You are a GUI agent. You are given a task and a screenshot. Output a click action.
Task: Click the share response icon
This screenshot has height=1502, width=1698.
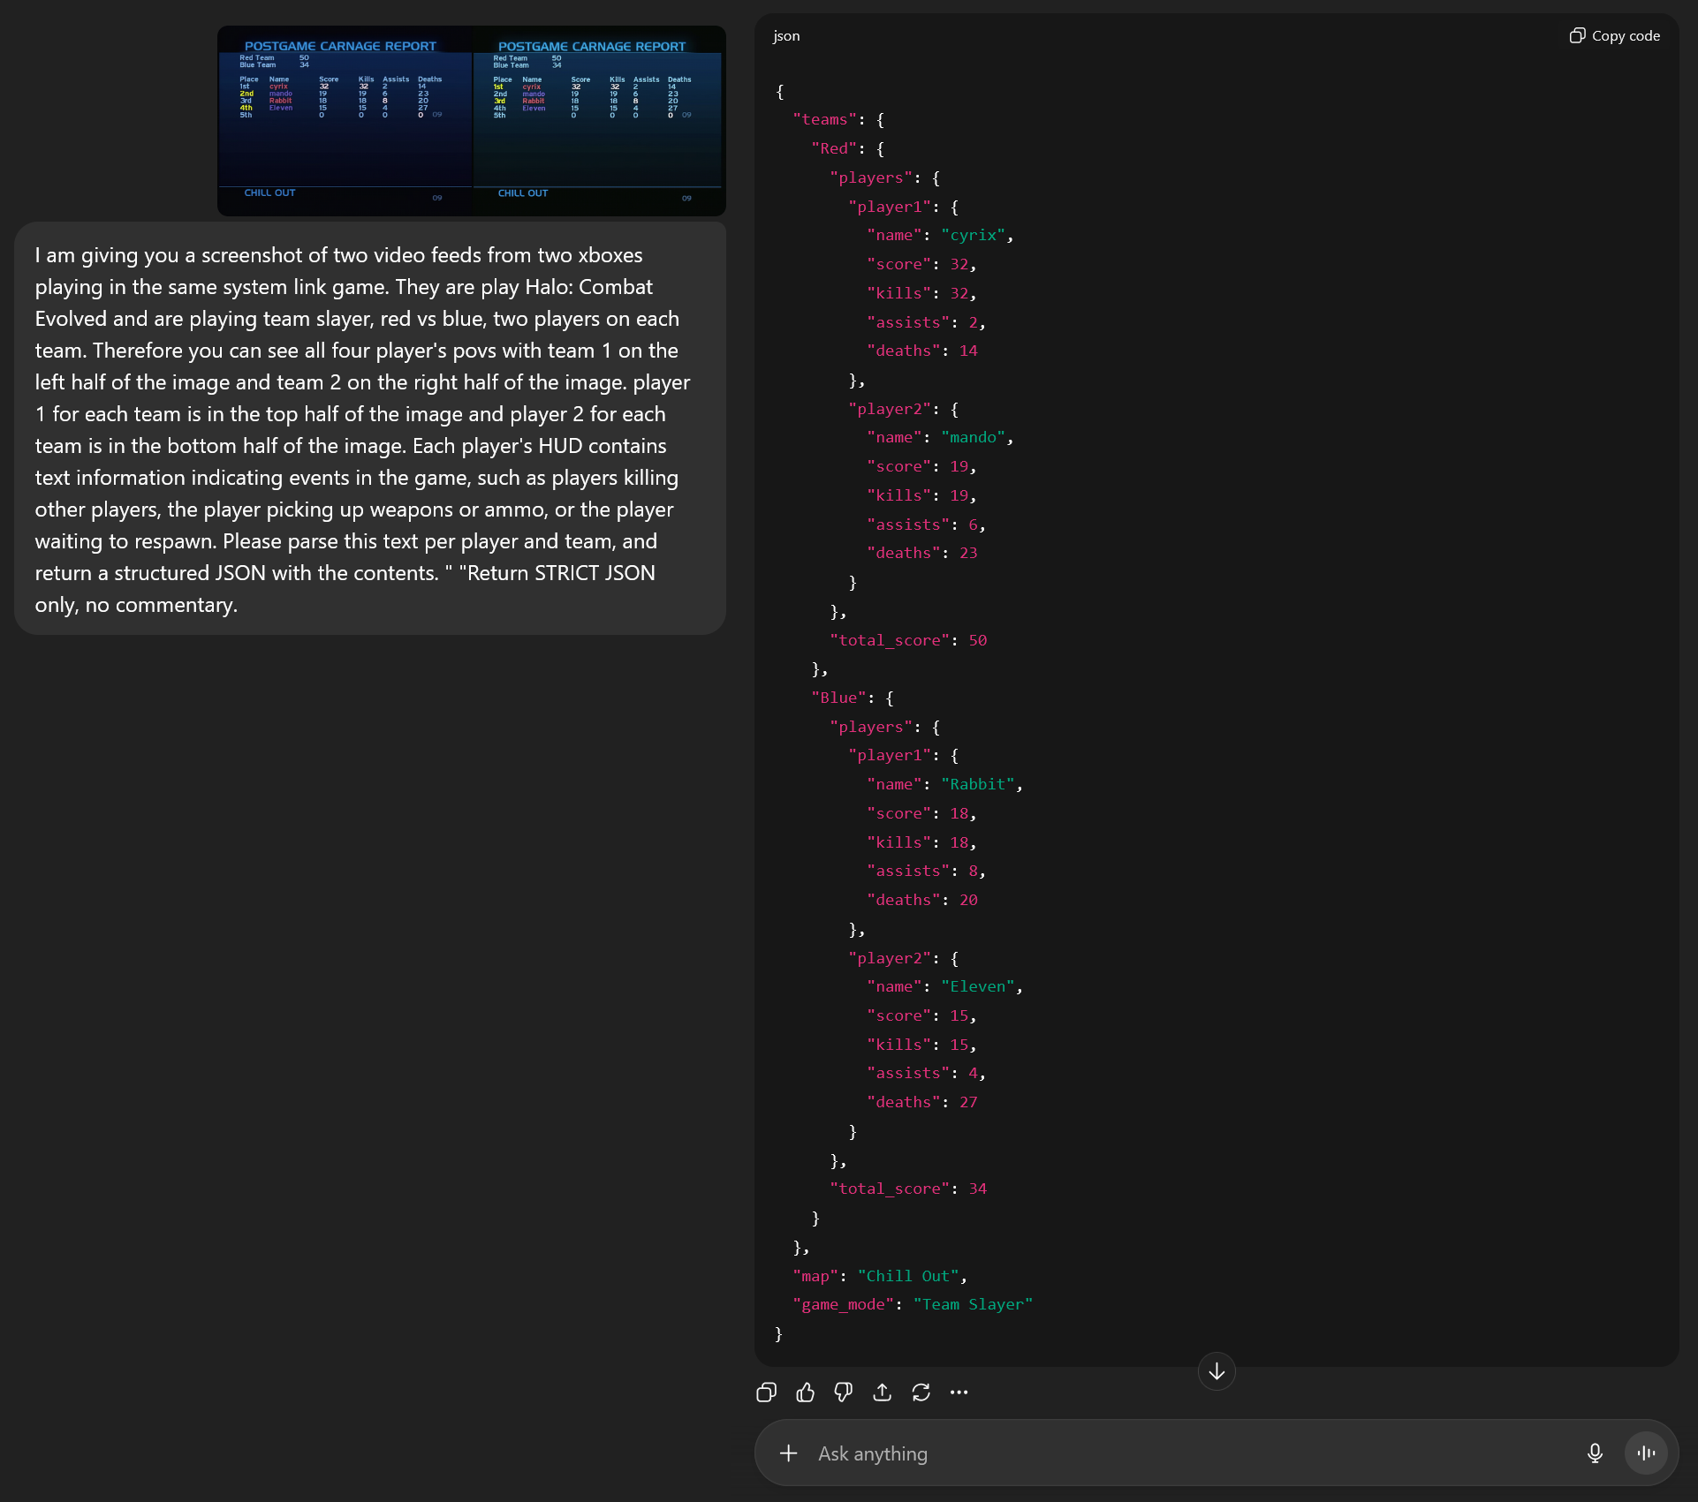pyautogui.click(x=882, y=1393)
